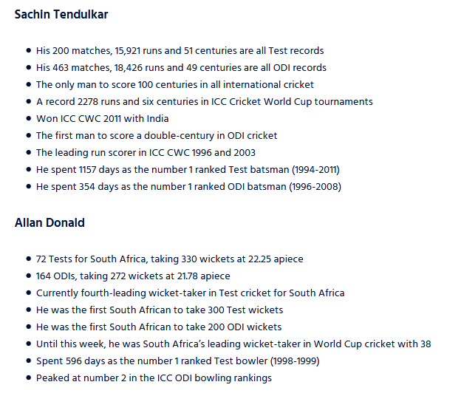Click the first to take 200 ODI wickets line
461x396 pixels.
[x=159, y=327]
